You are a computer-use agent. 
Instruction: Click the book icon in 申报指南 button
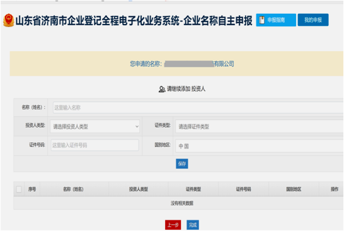click(x=262, y=20)
